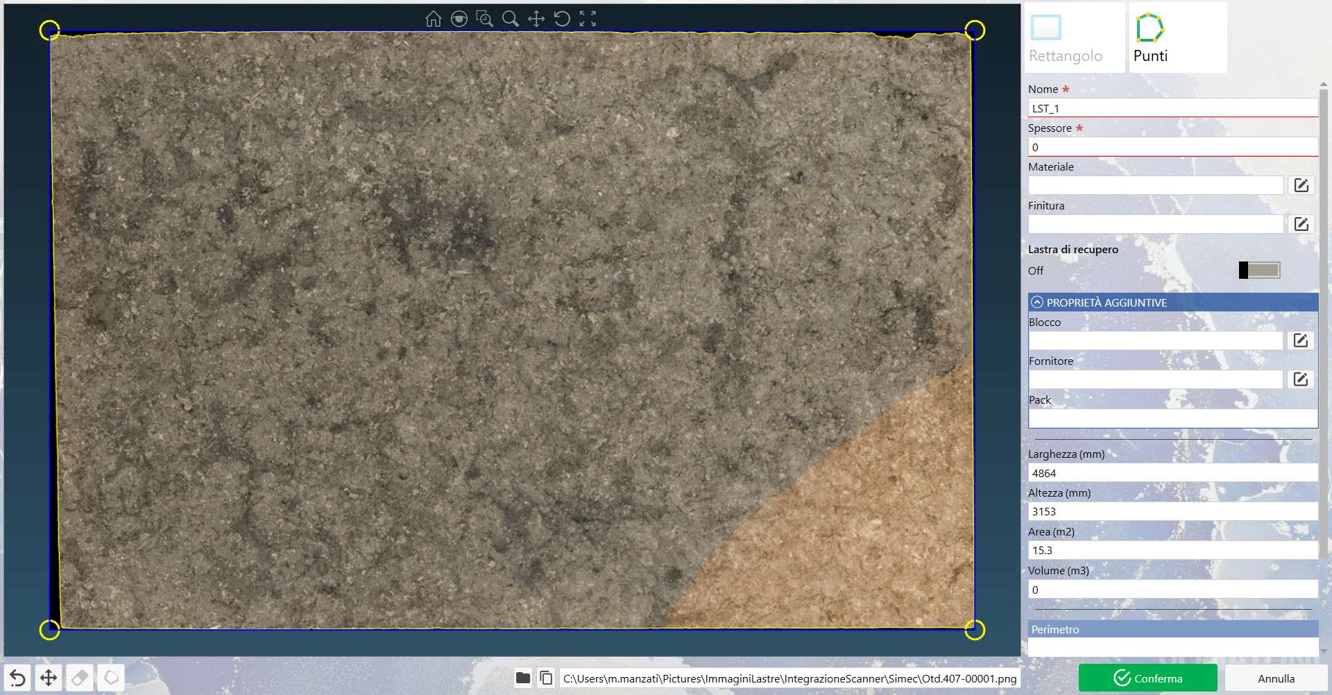
Task: Click the undo arrow button at bottom left
Action: pos(17,678)
